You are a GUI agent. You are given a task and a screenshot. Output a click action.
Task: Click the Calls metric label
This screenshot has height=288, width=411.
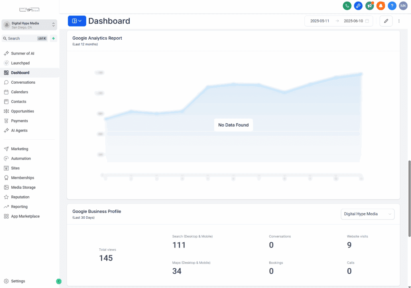[350, 263]
